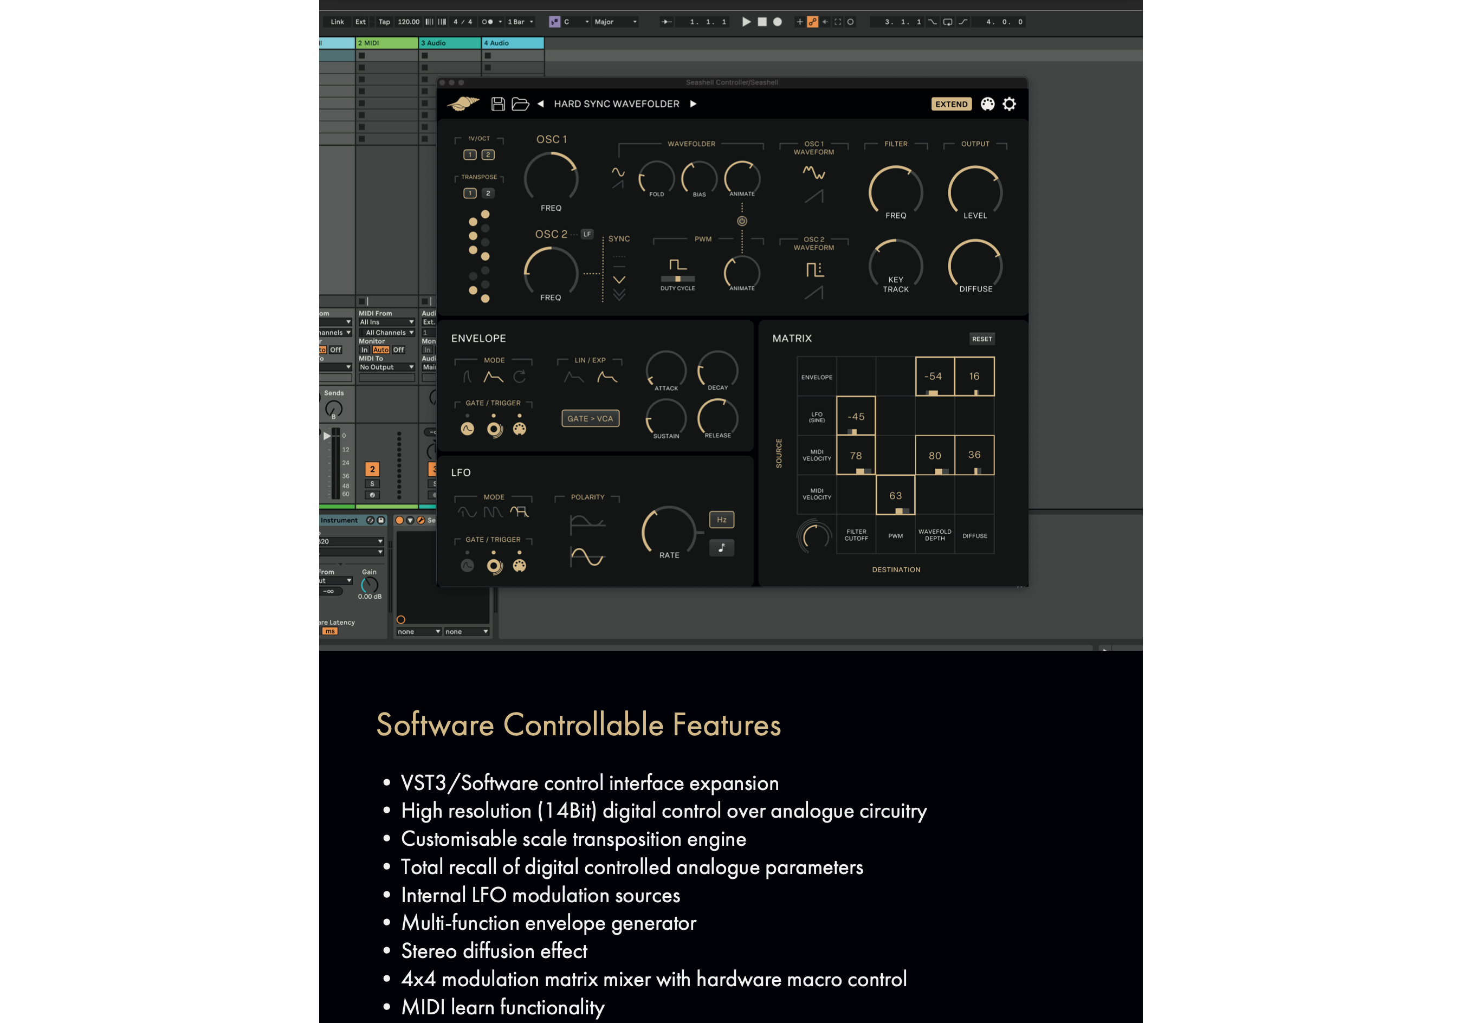Select 4 Audio track header
Viewport: 1462px width, 1023px height.
513,43
